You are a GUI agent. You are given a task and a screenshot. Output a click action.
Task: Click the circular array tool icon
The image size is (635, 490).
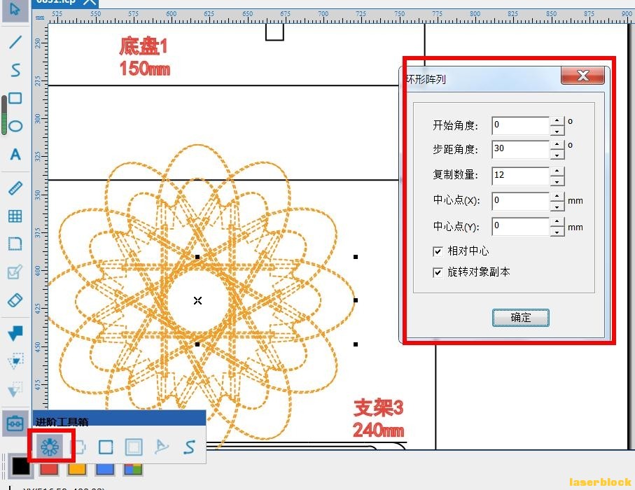[50, 447]
